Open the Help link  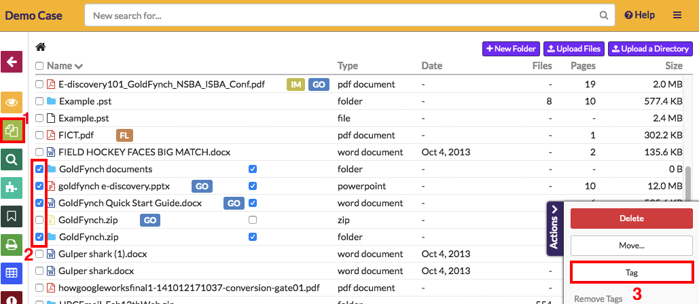click(x=640, y=15)
